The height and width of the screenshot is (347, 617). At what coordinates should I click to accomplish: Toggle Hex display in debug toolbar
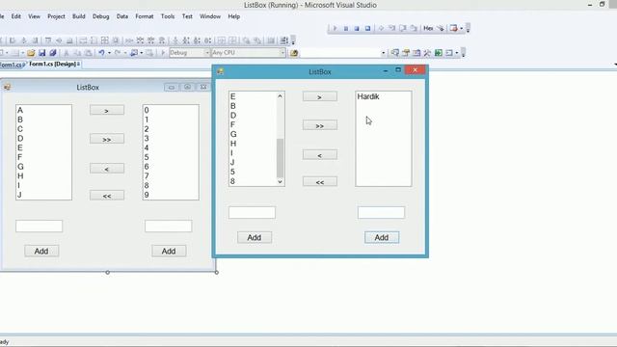428,28
